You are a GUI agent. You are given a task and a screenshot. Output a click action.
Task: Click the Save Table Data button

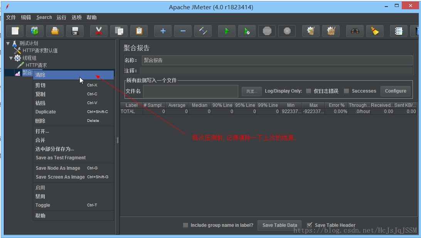(280, 225)
